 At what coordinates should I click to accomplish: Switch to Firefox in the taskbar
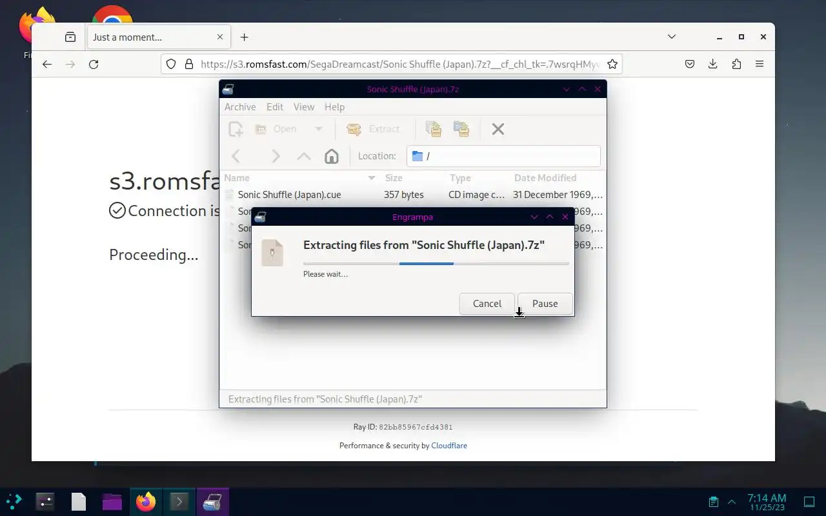pyautogui.click(x=146, y=501)
